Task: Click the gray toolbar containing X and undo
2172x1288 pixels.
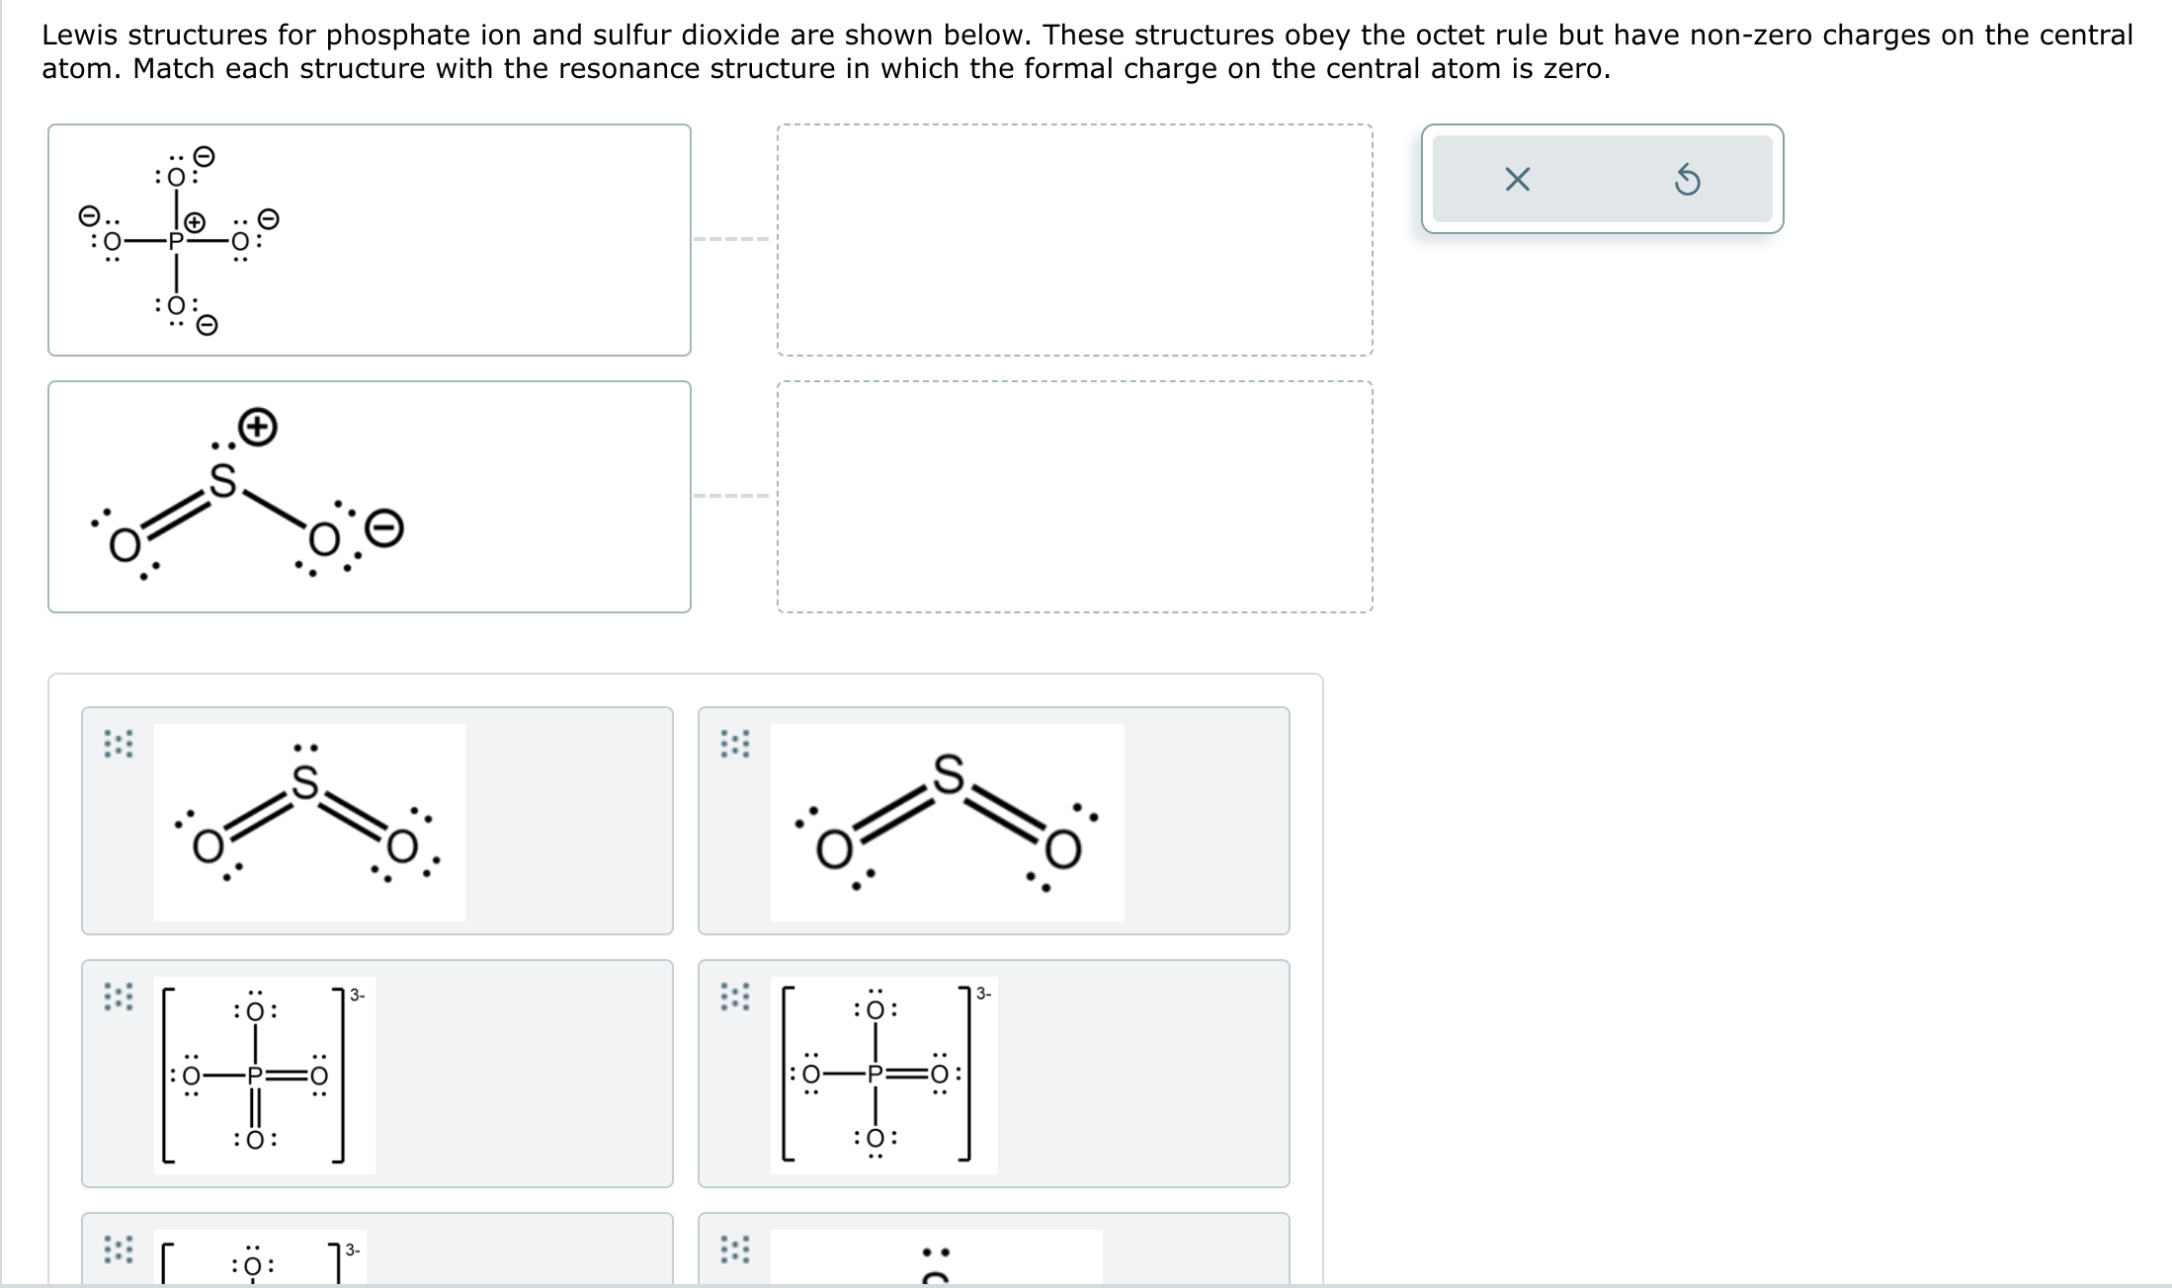Action: pos(1601,181)
